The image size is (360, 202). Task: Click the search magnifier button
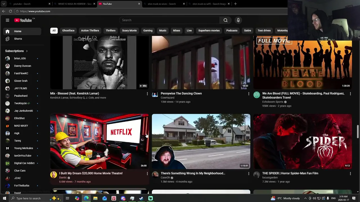coord(226,20)
